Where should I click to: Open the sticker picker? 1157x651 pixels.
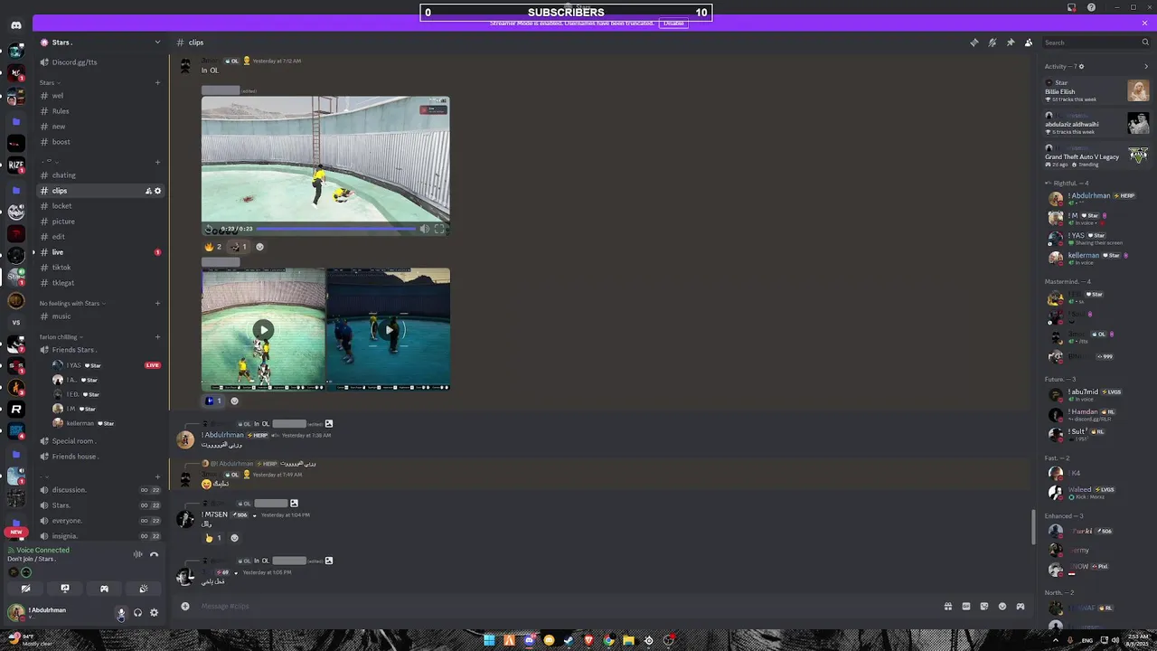pyautogui.click(x=983, y=606)
